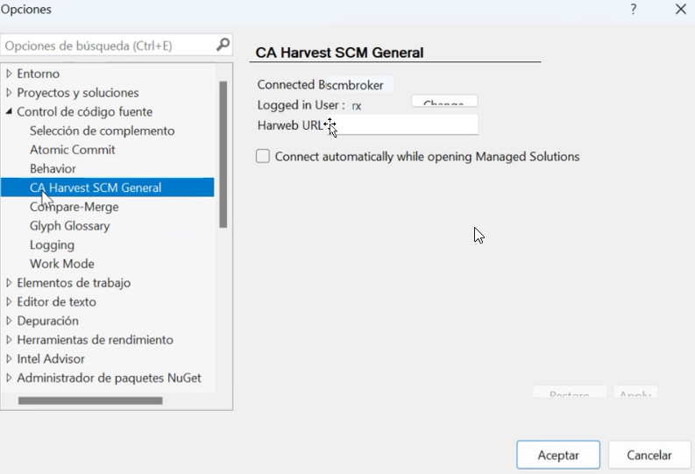Expand the Elementos de trabajo node
Viewport: 695px width, 474px height.
[x=10, y=283]
